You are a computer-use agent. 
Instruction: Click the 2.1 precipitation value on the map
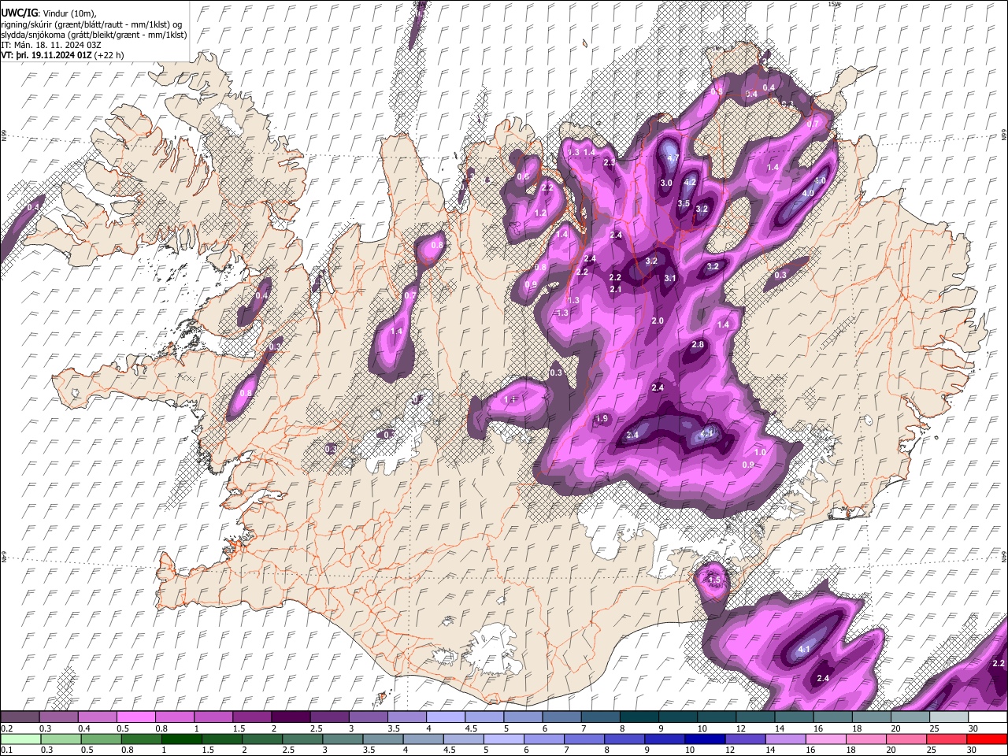tap(616, 290)
